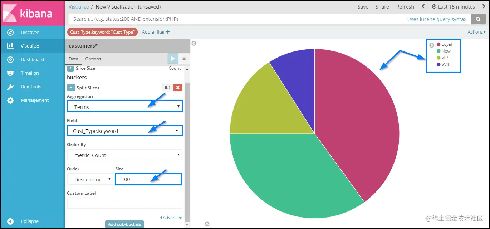
Task: Click the Dashboard gauge icon
Action: [10, 59]
